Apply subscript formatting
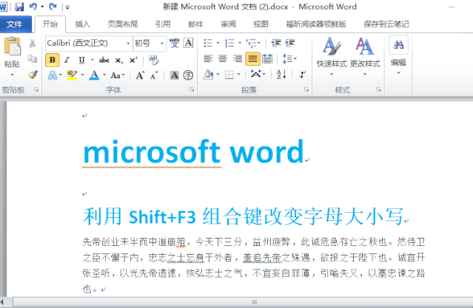473x308 pixels. [119, 61]
